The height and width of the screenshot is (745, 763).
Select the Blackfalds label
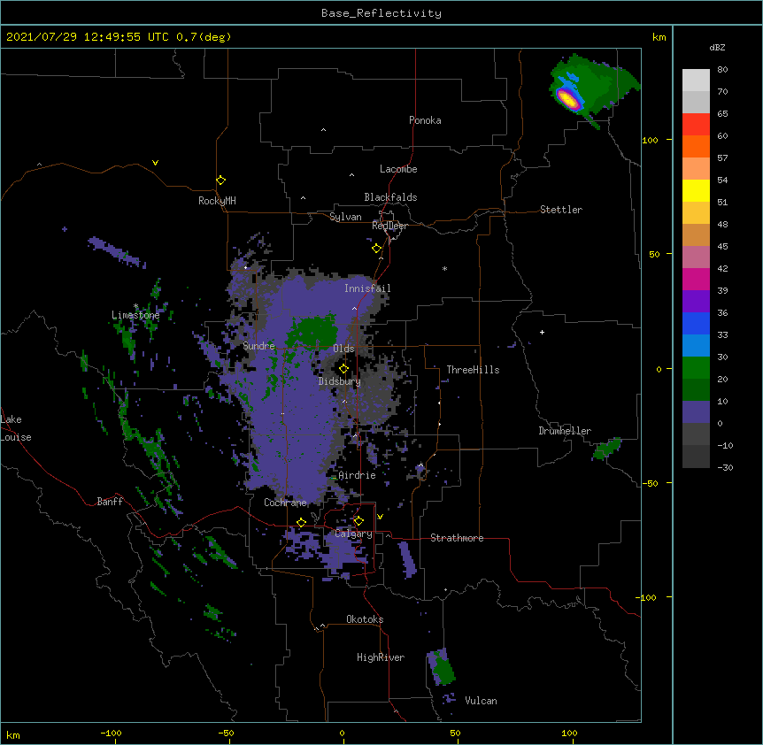pos(390,197)
